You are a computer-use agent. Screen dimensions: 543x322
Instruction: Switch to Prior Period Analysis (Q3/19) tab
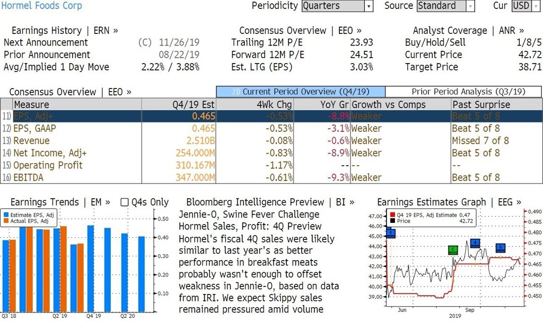463,92
